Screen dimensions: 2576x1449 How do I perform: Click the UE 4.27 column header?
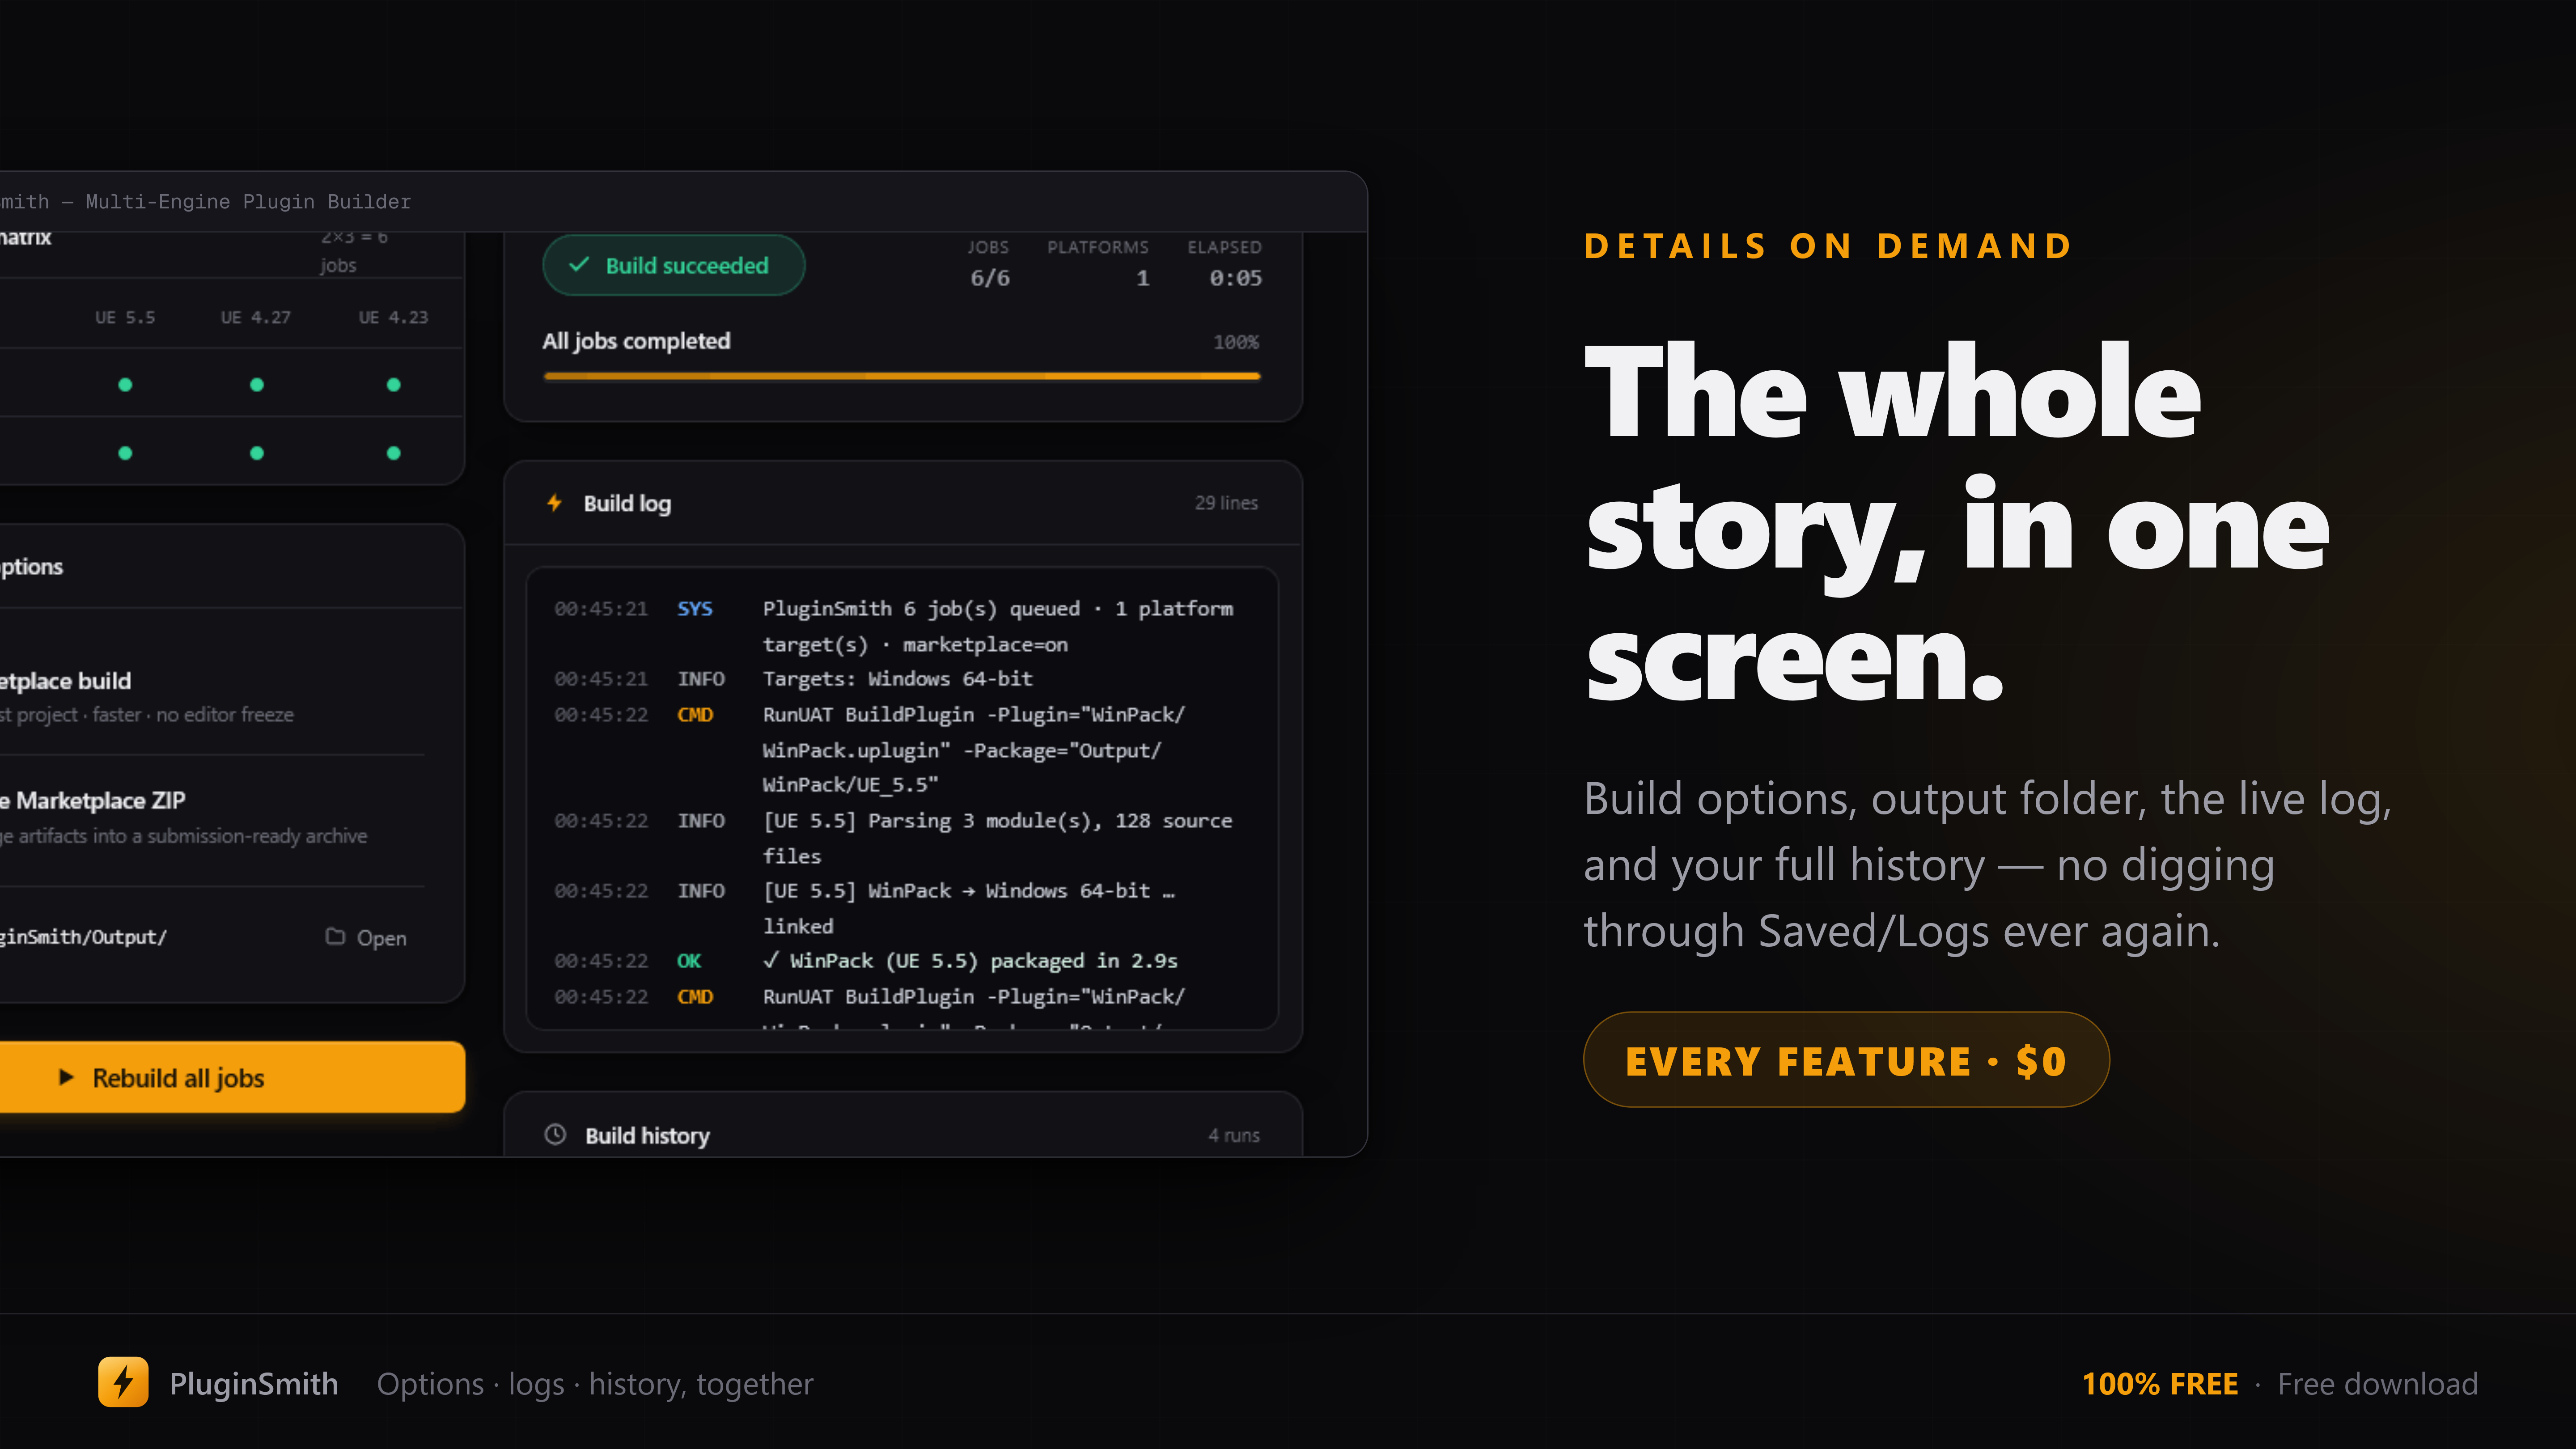pyautogui.click(x=256, y=317)
